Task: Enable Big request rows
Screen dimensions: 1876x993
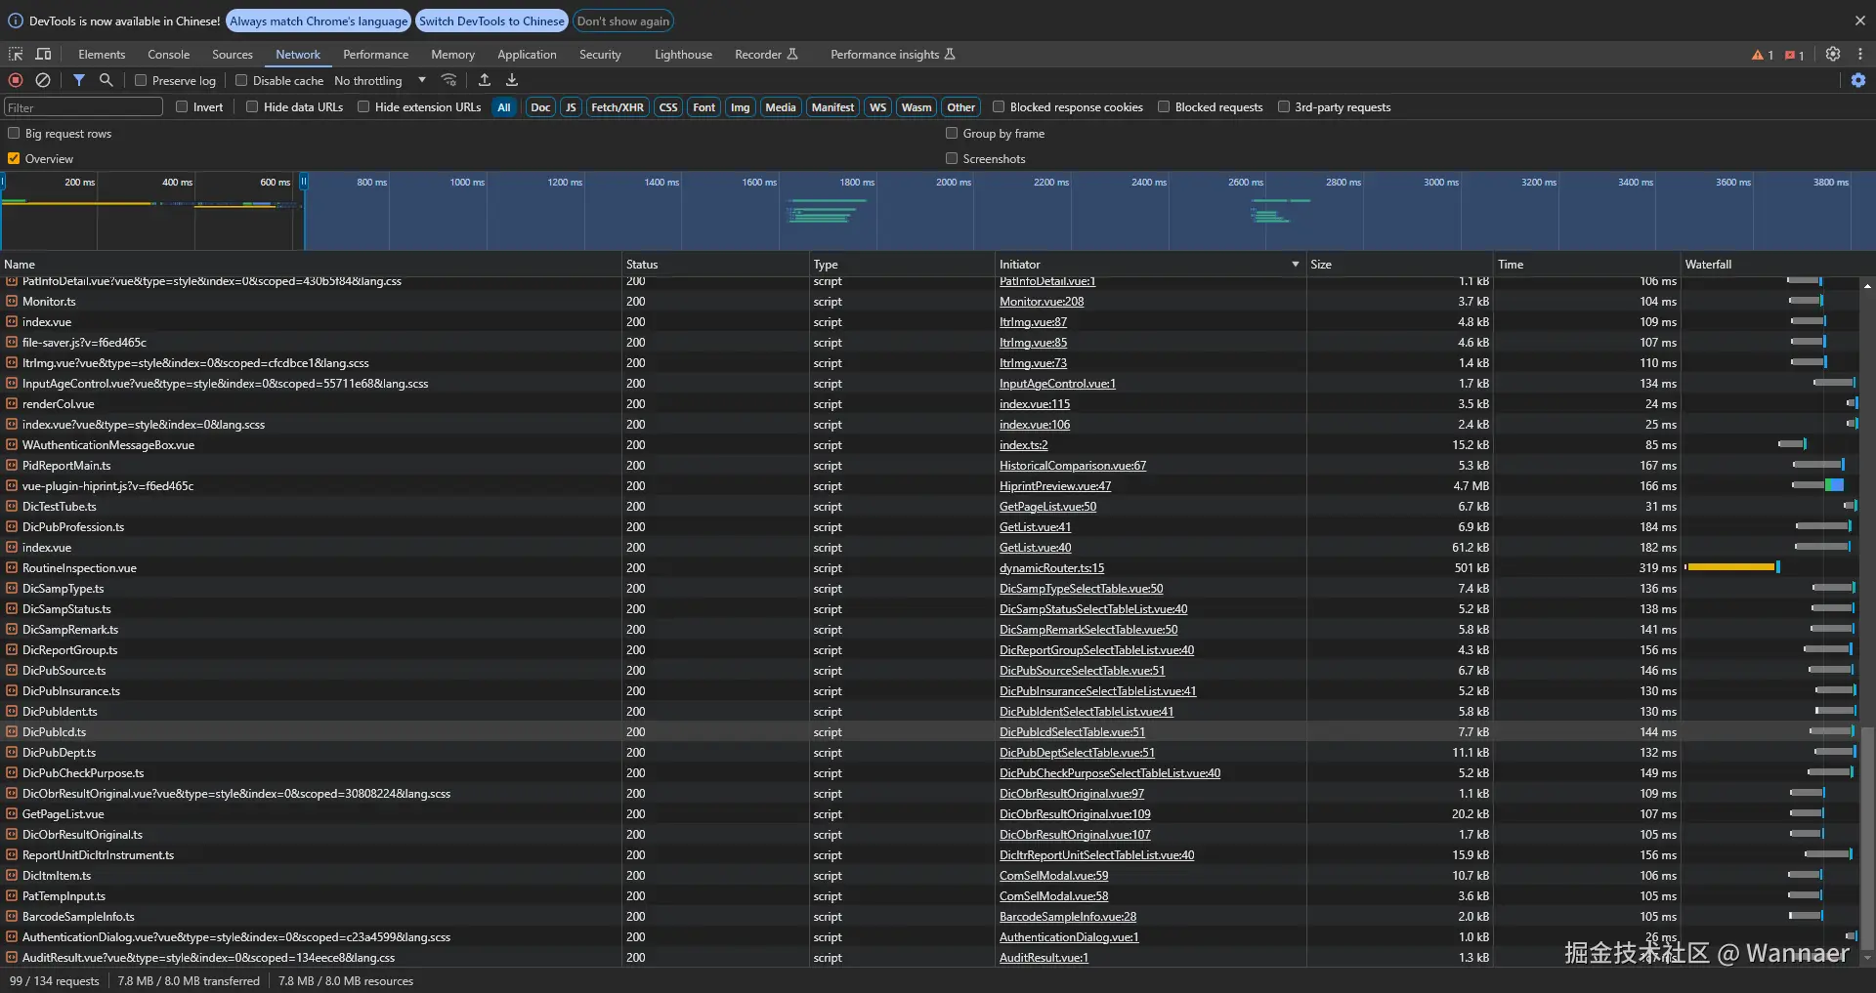Action: click(14, 133)
